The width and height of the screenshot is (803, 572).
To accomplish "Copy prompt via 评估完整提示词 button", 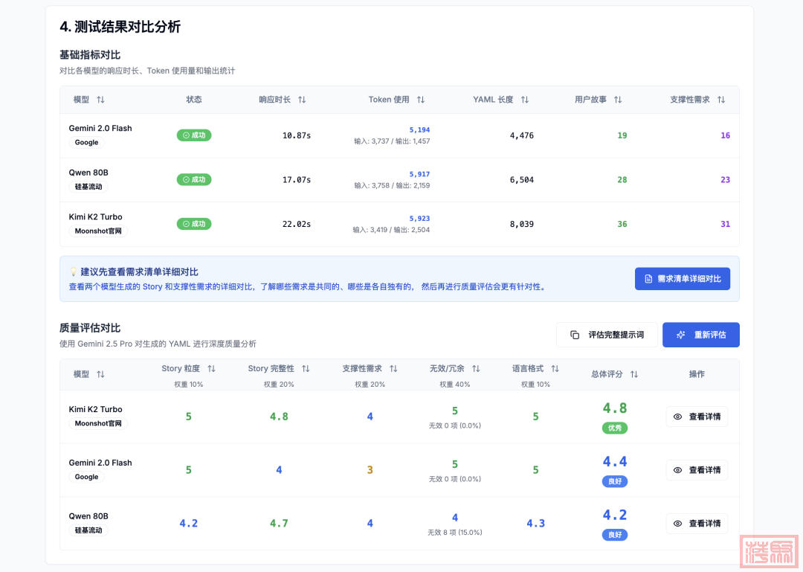I will click(x=607, y=335).
